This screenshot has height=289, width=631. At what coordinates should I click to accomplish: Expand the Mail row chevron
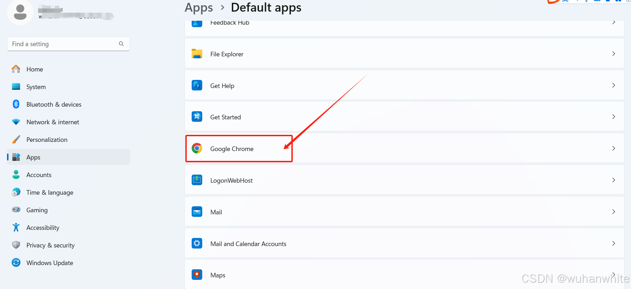tap(614, 212)
